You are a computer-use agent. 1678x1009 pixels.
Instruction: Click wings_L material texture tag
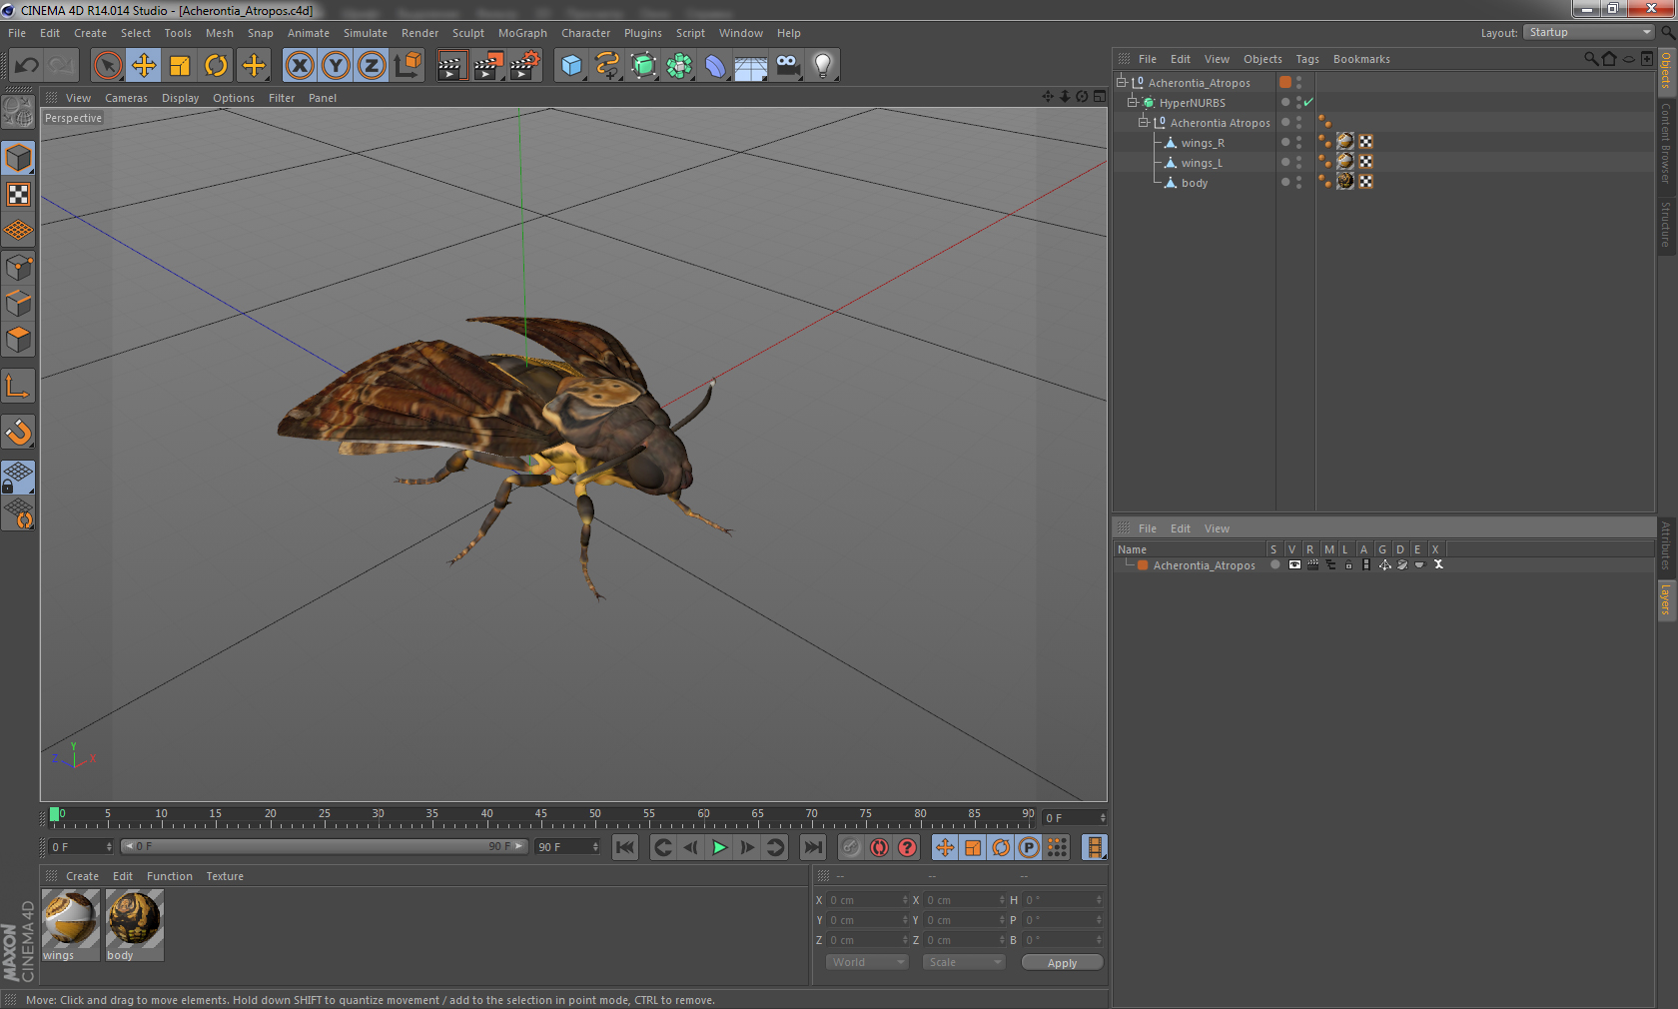(1345, 162)
